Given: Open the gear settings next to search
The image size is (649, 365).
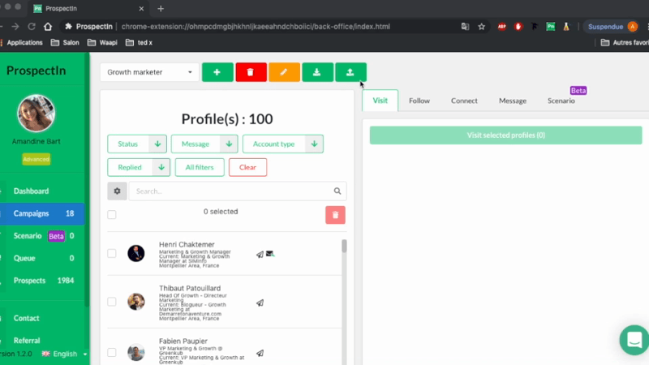Looking at the screenshot, I should tap(117, 191).
